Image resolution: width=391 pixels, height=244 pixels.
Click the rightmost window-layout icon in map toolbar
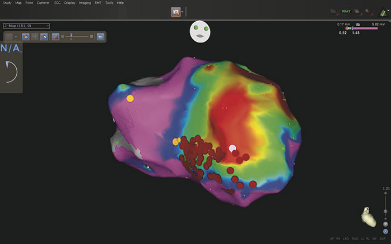(x=101, y=37)
